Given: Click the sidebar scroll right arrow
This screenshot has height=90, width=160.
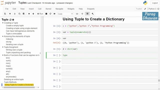Looking at the screenshot, I should pos(38,87).
